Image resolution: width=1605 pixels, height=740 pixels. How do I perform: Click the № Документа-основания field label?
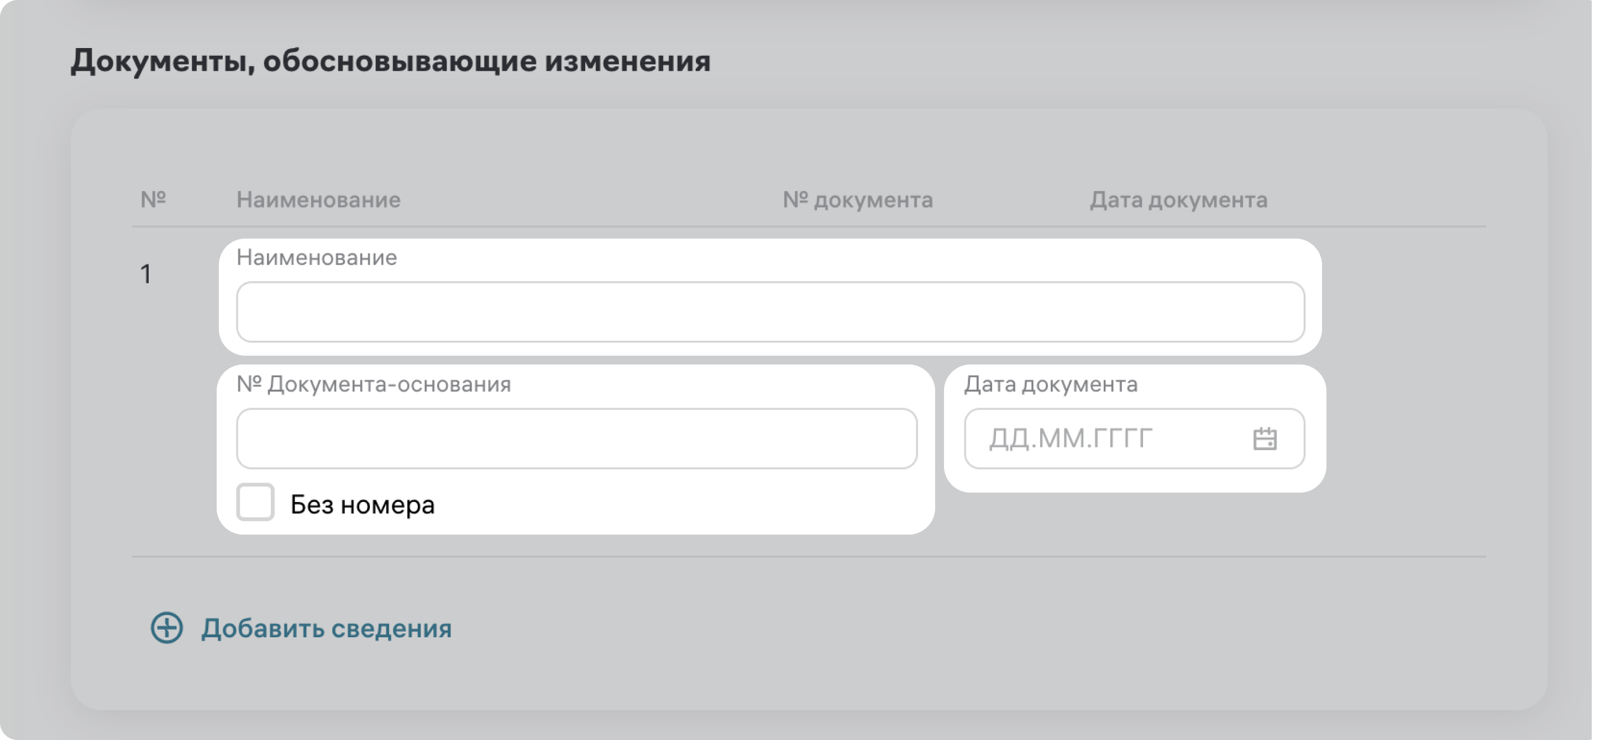[373, 384]
